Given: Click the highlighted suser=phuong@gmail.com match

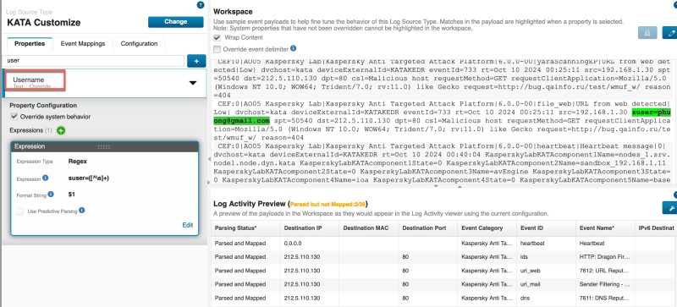Looking at the screenshot, I should pyautogui.click(x=652, y=112).
